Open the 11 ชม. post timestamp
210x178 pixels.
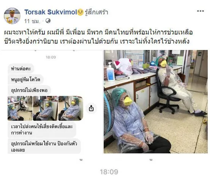[32, 21]
